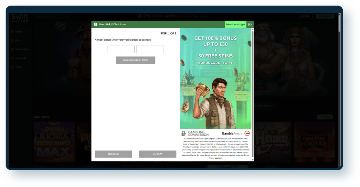Screen dimensions: 360x187
Task: Focus the third verification code box
Action: tap(143, 49)
